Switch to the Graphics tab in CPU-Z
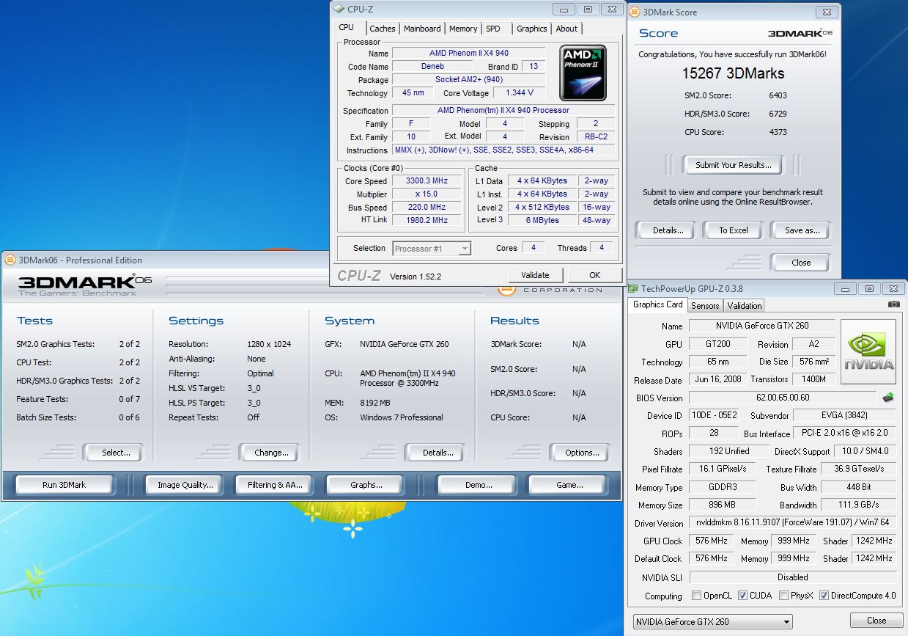Viewport: 908px width, 636px height. pyautogui.click(x=531, y=29)
